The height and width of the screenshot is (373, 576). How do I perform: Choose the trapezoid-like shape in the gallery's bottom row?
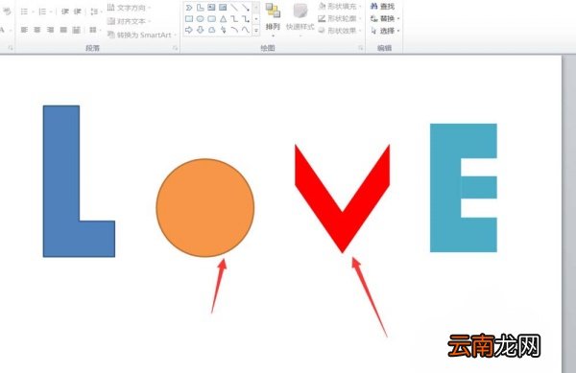211,30
